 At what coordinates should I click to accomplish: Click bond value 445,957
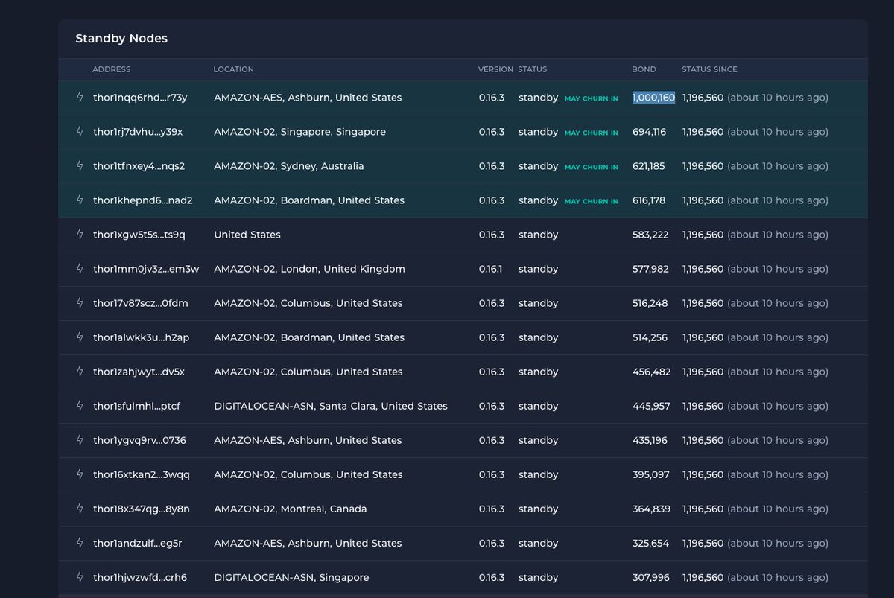[651, 406]
